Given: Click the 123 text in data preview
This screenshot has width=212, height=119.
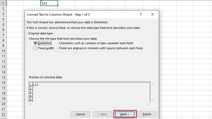Looking at the screenshot, I should [36, 85].
